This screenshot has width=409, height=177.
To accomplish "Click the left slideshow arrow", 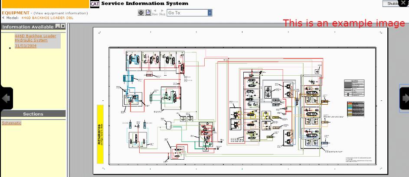I will (x=6, y=98).
